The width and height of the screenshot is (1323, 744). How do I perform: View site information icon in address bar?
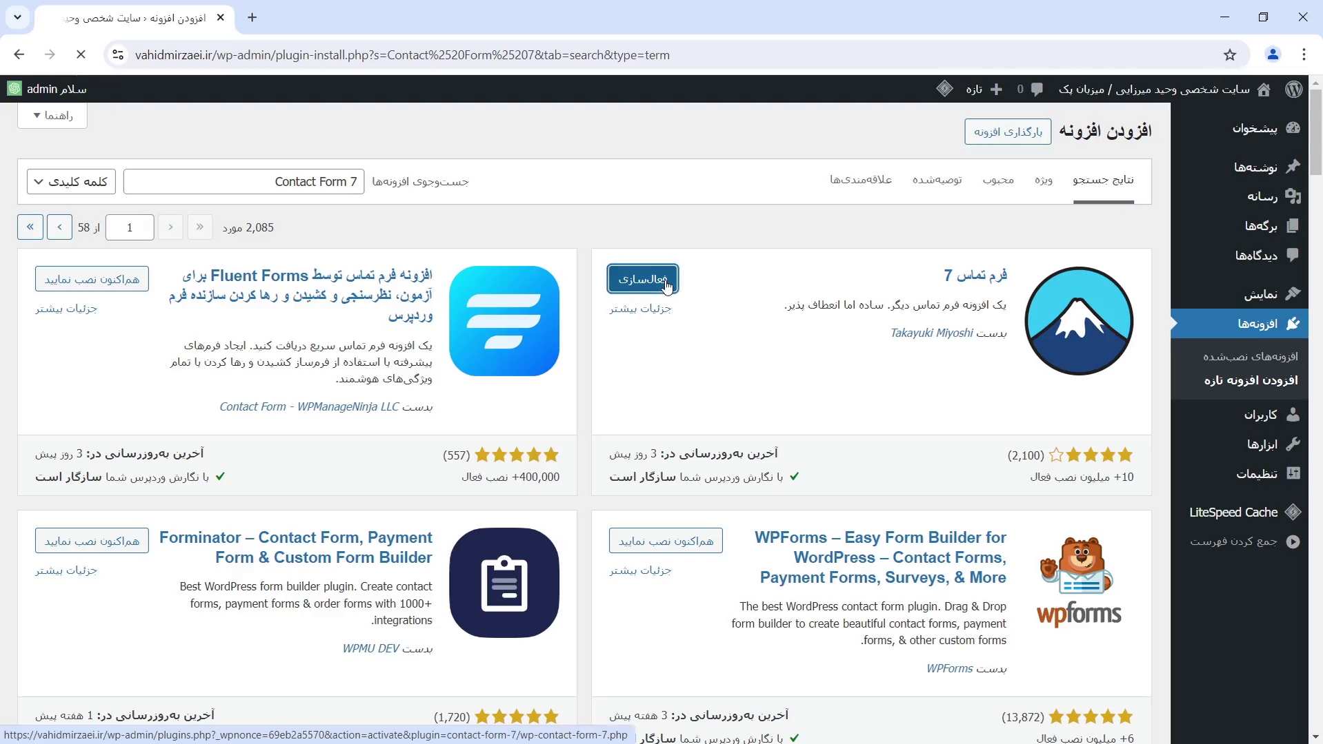point(118,55)
